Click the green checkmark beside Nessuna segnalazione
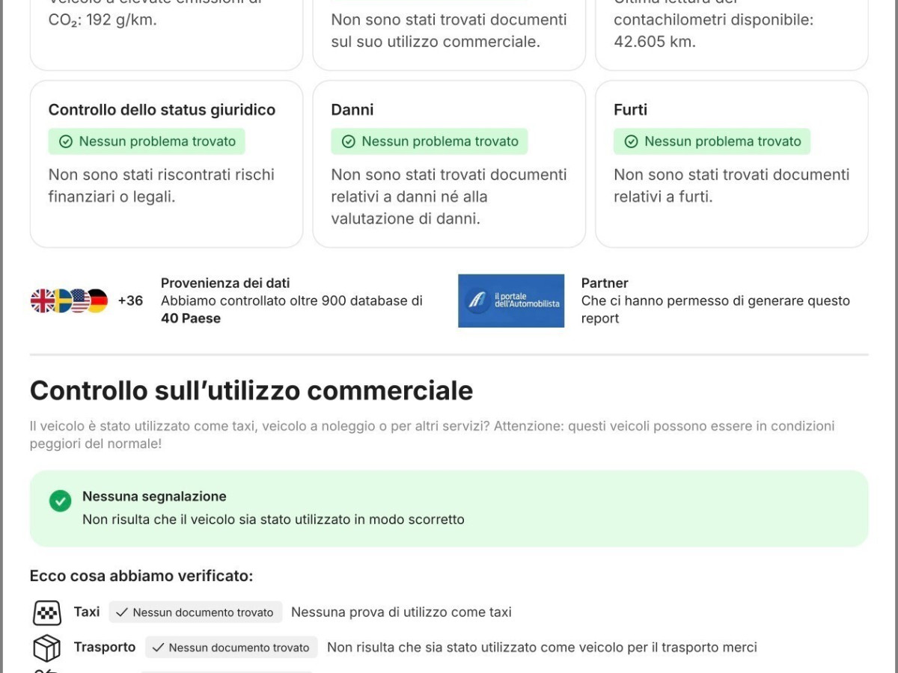Screen dimensions: 898x673 (x=61, y=501)
